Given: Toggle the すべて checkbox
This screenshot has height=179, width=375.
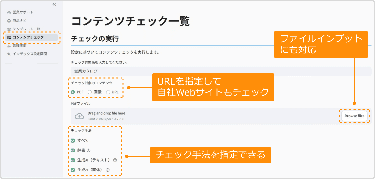Looking at the screenshot, I should (x=73, y=140).
